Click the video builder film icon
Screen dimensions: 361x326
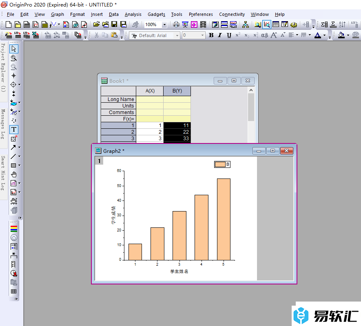[x=203, y=24]
